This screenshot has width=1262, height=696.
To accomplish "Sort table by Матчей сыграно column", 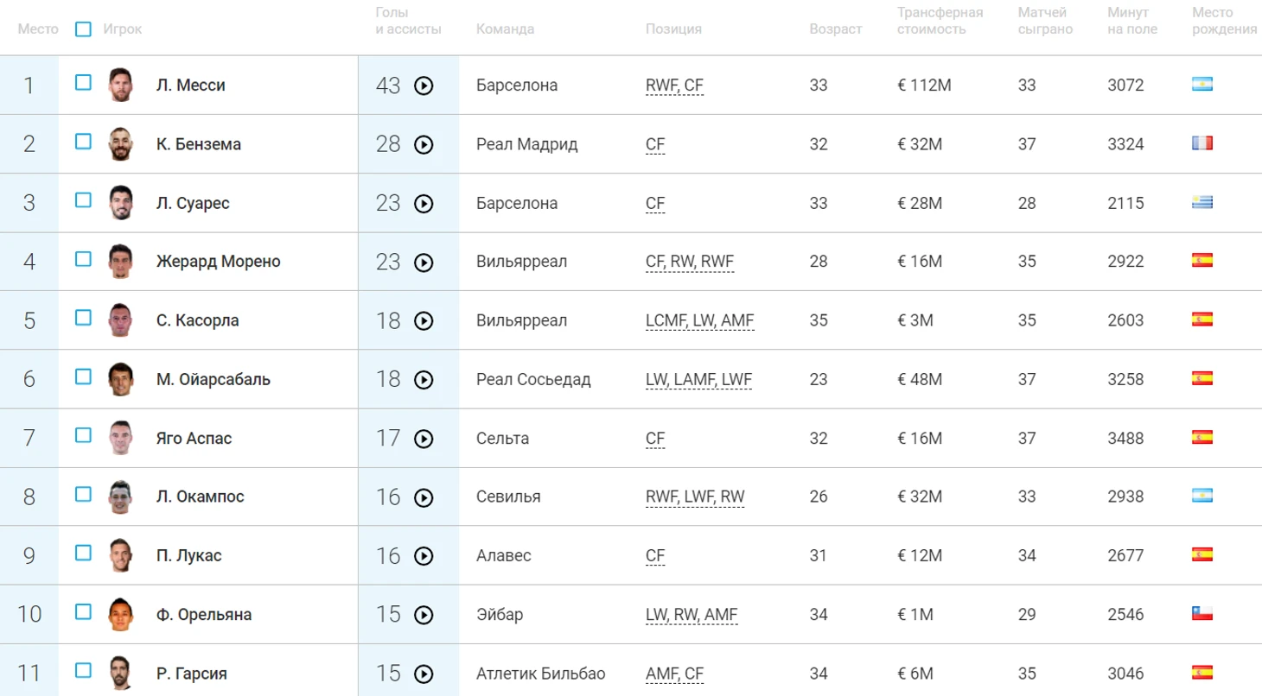I will point(1045,21).
